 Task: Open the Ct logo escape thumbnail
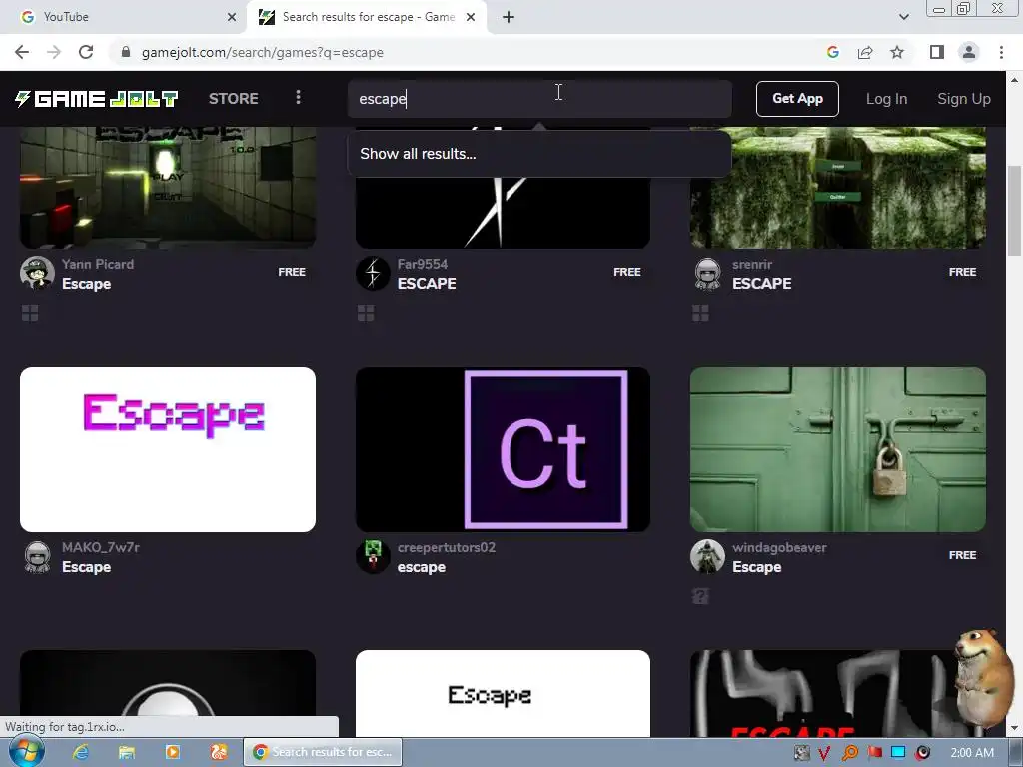[x=503, y=449]
